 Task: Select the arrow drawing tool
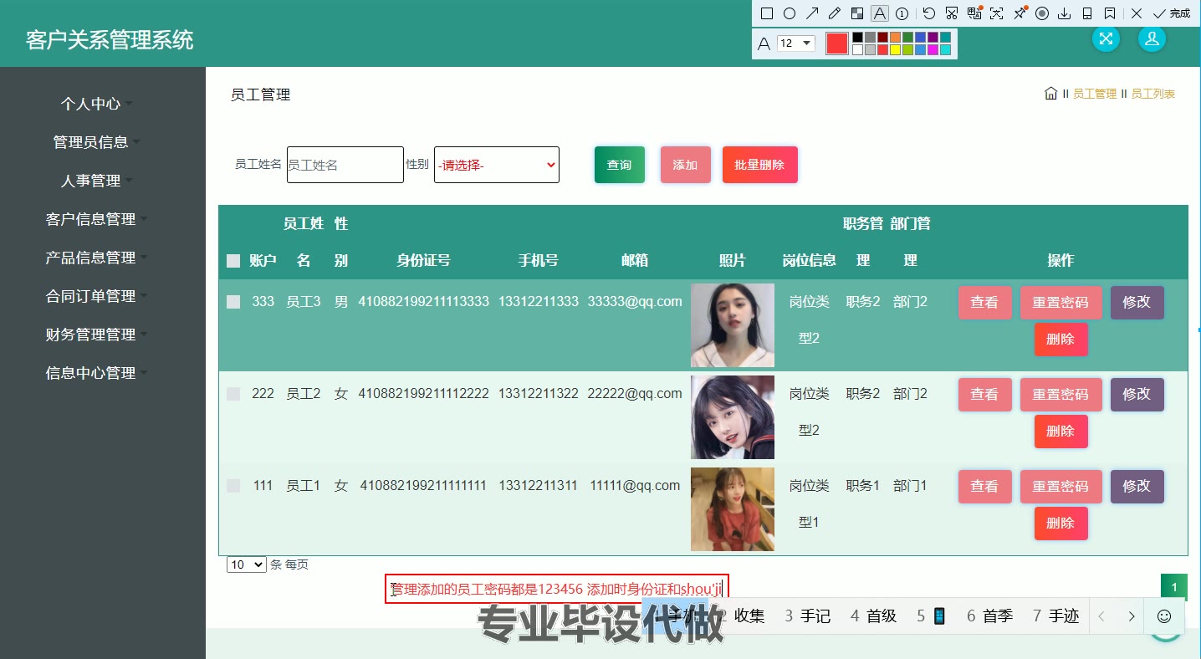click(811, 13)
